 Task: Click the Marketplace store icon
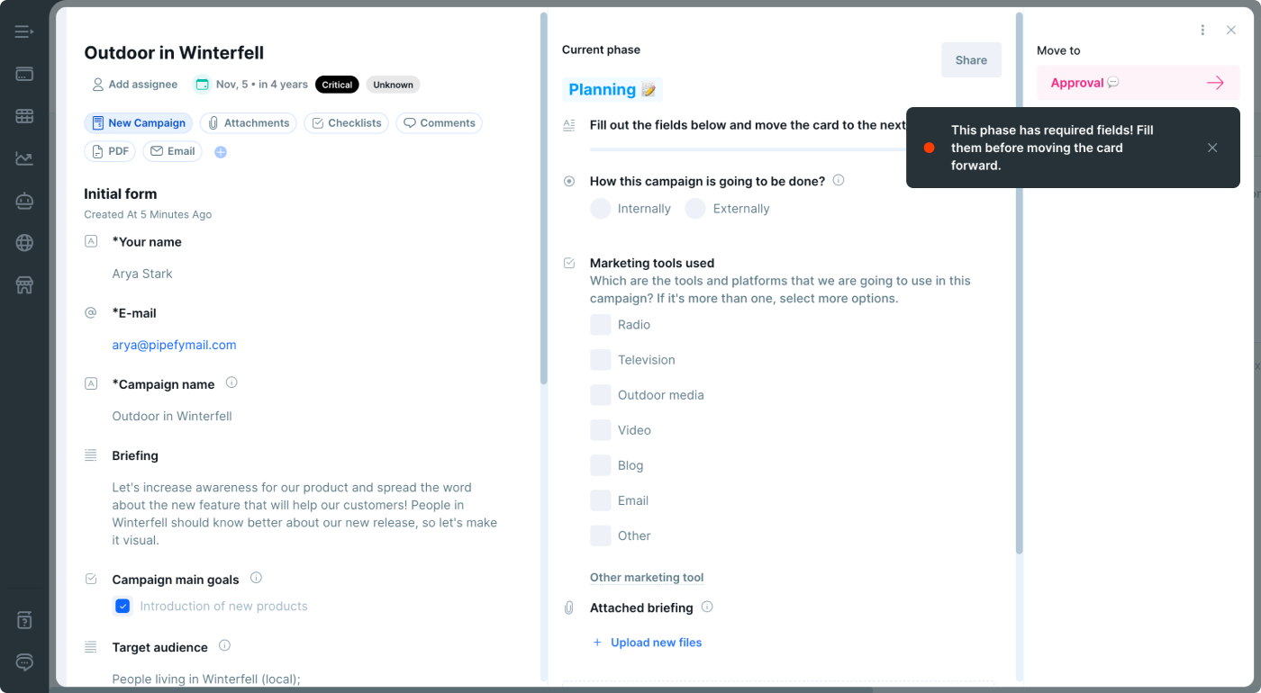click(x=23, y=284)
